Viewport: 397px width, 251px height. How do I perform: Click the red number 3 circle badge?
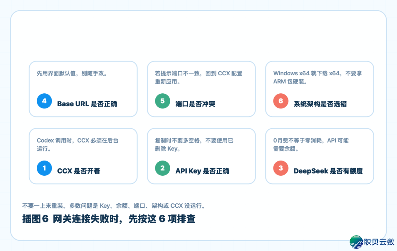tap(281, 168)
